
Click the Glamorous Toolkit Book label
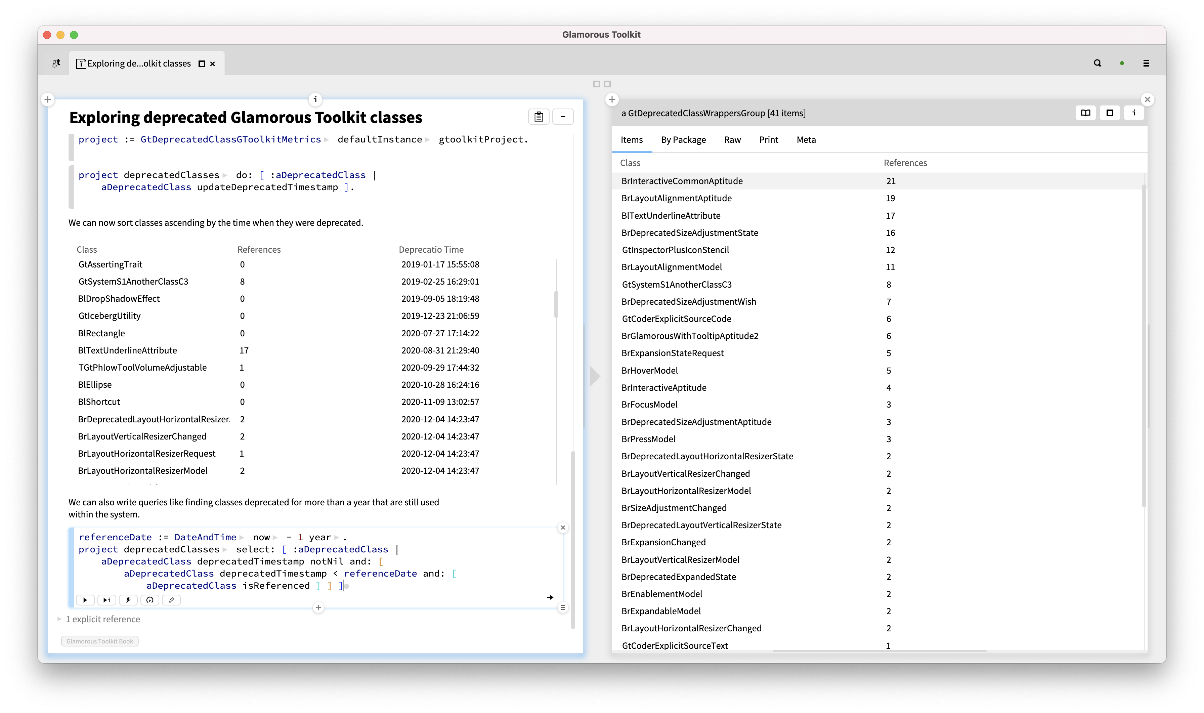click(99, 641)
